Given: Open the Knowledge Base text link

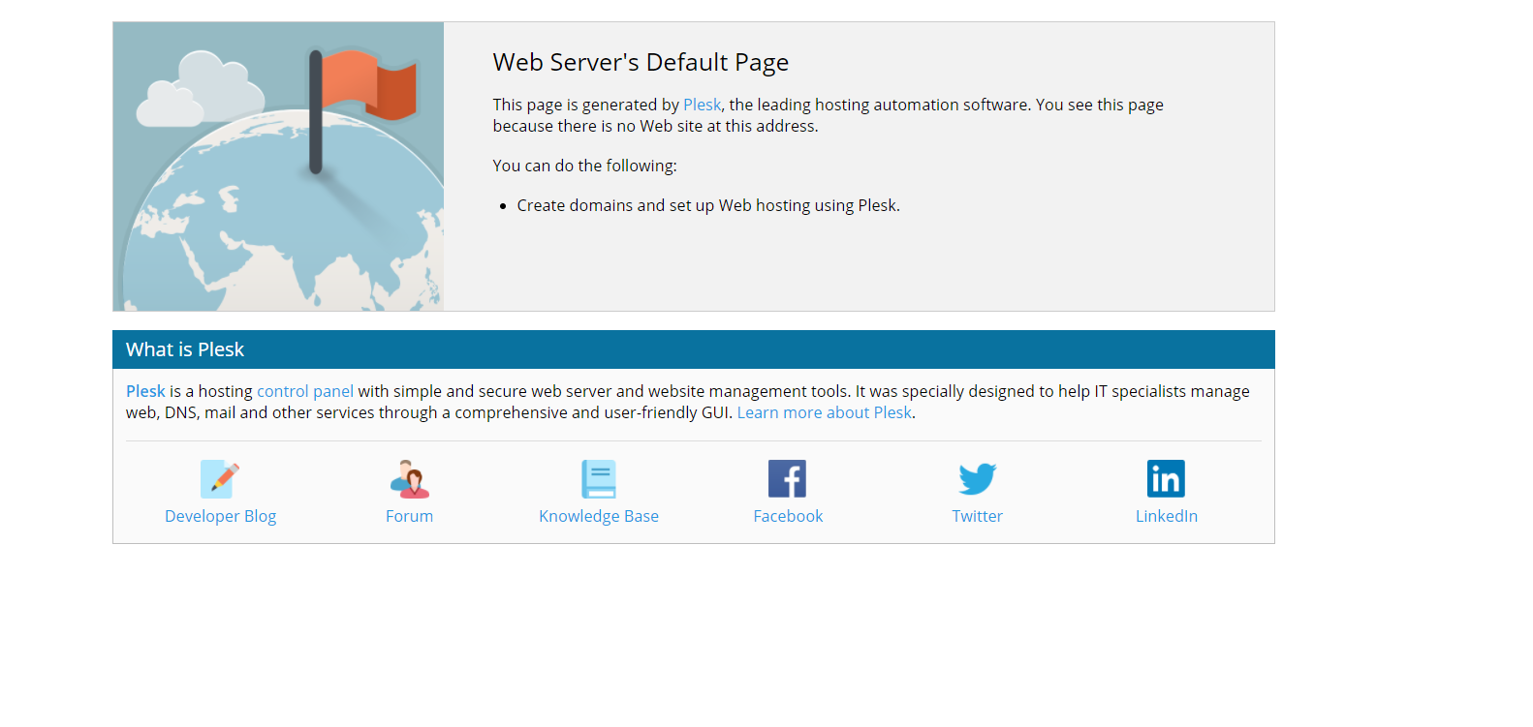Looking at the screenshot, I should (x=599, y=516).
